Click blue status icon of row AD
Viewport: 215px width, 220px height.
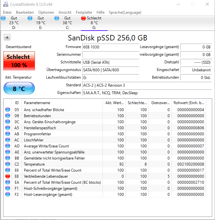pyautogui.click(x=8, y=146)
